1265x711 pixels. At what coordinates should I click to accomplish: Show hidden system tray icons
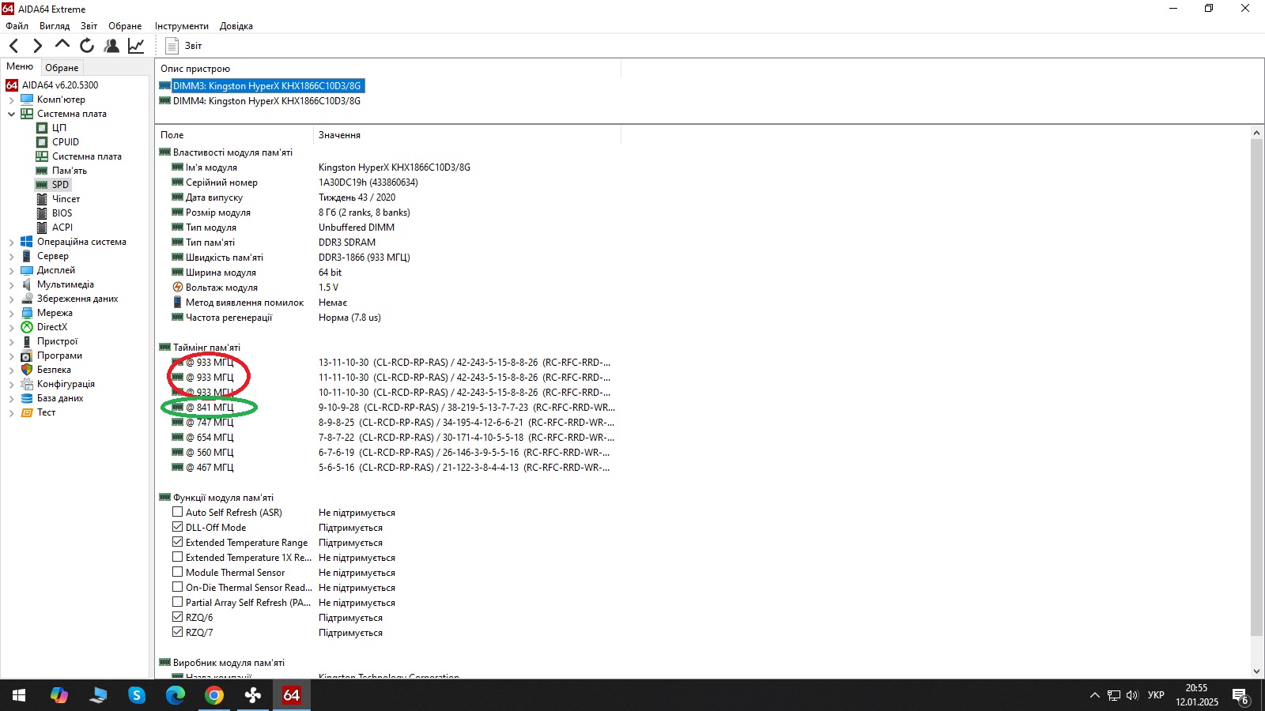tap(1095, 695)
